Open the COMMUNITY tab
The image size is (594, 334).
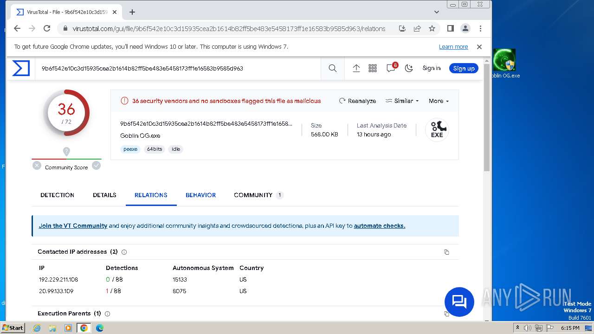[x=258, y=195]
